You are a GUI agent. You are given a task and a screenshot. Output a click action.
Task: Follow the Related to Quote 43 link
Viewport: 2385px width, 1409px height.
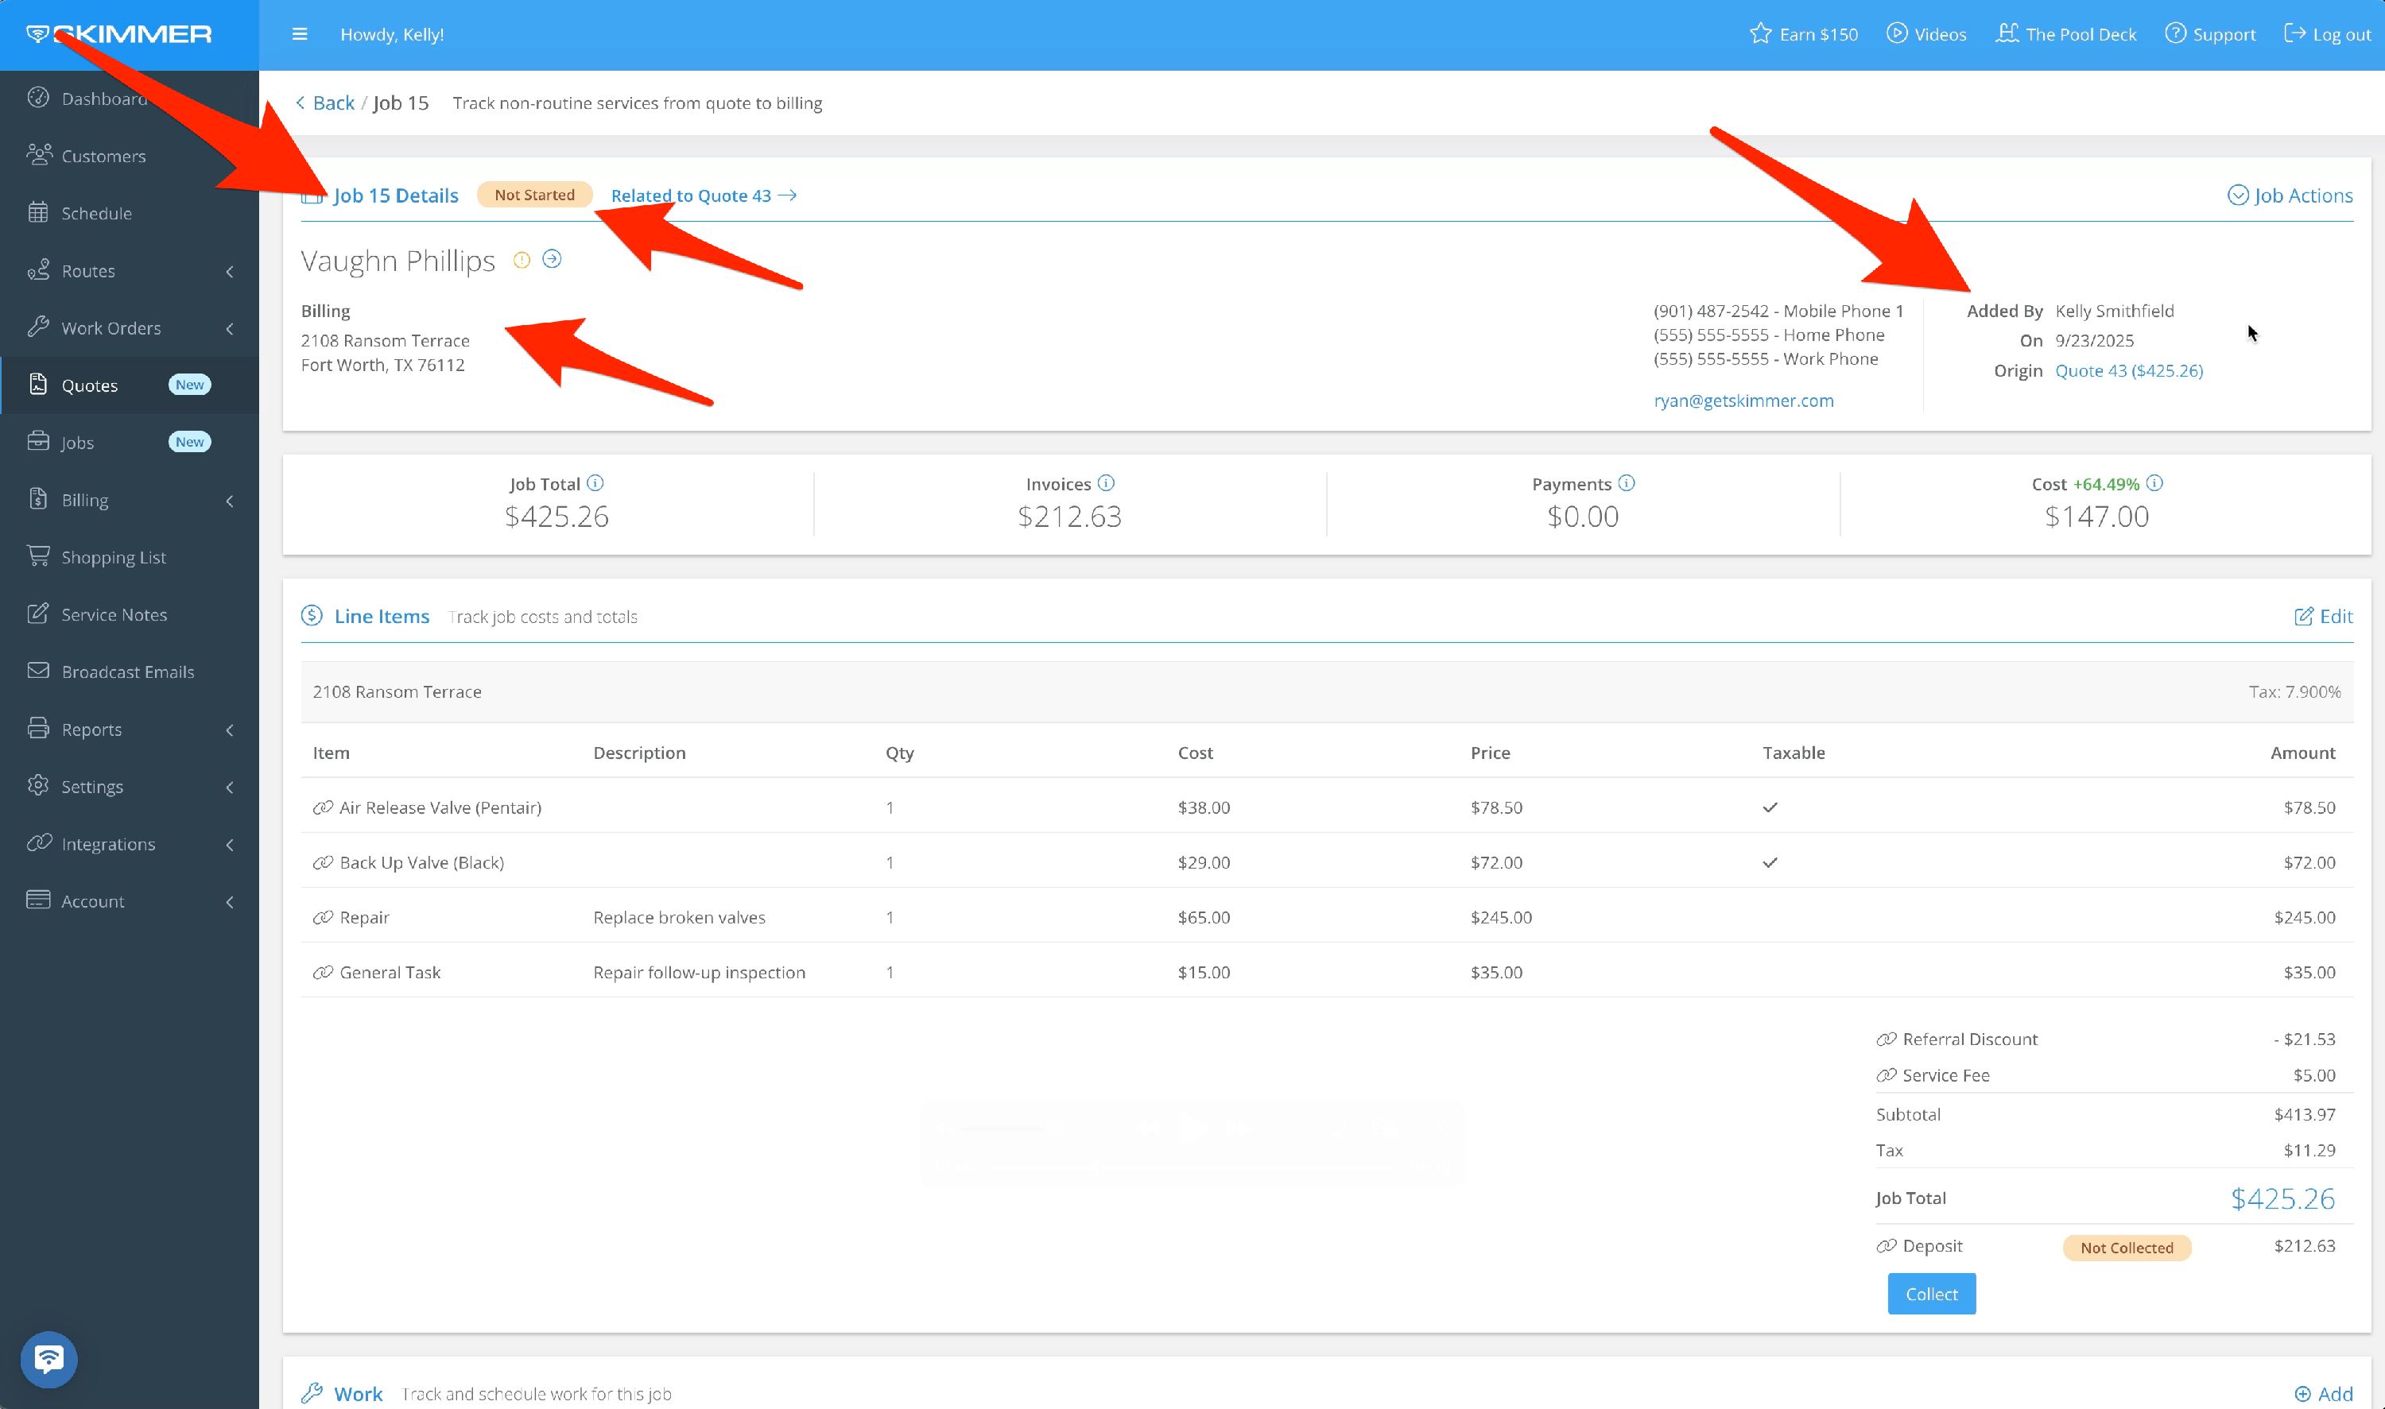(x=703, y=195)
